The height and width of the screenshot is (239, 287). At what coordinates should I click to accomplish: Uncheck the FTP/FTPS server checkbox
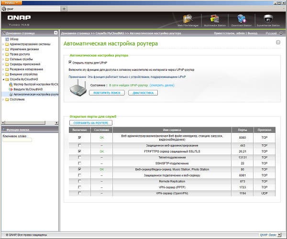point(79,151)
